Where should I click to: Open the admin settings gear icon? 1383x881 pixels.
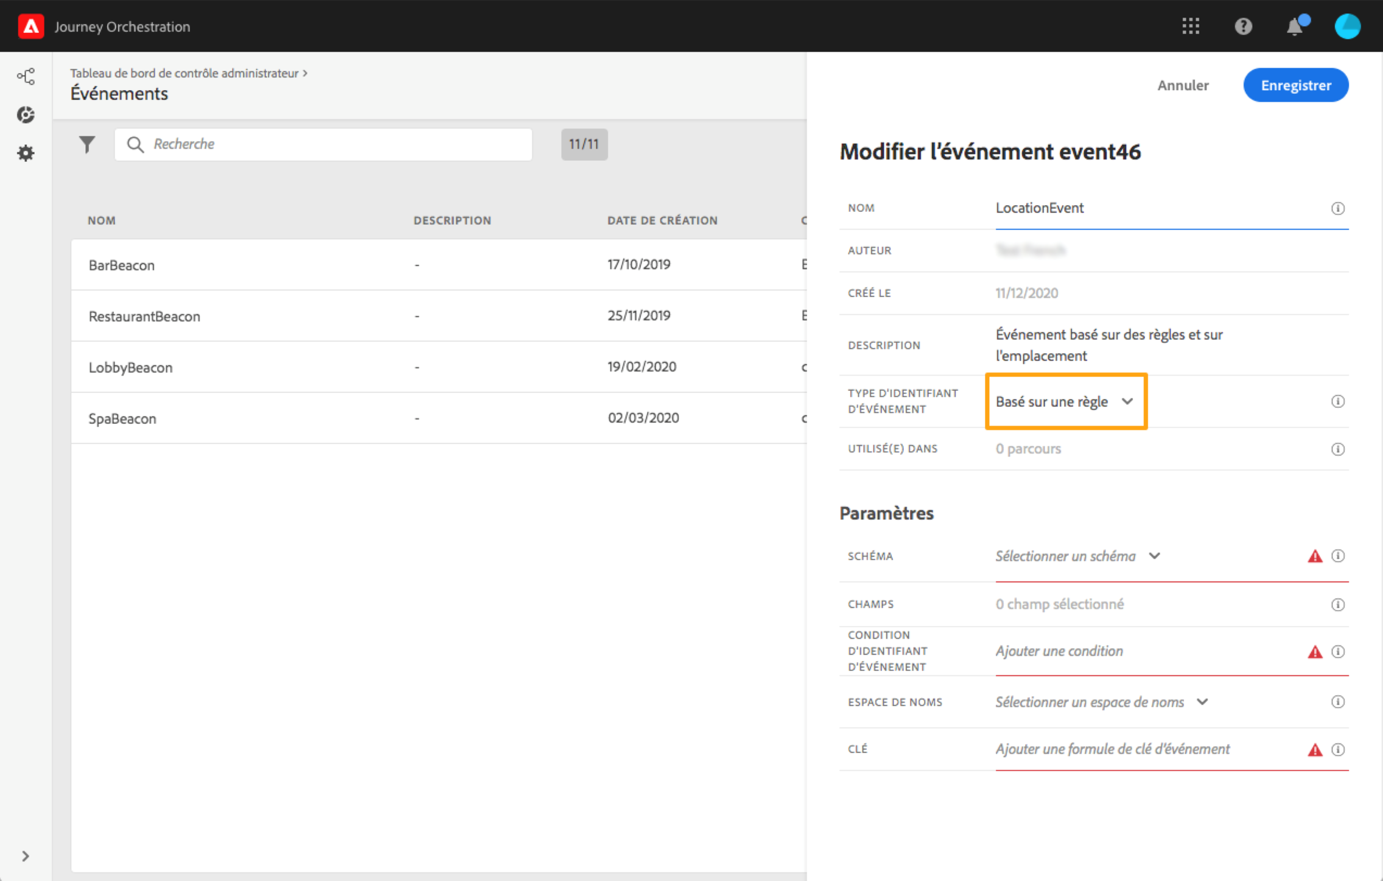[26, 153]
